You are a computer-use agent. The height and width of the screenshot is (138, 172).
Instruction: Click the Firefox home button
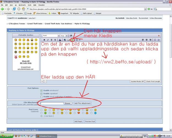pos(23,9)
